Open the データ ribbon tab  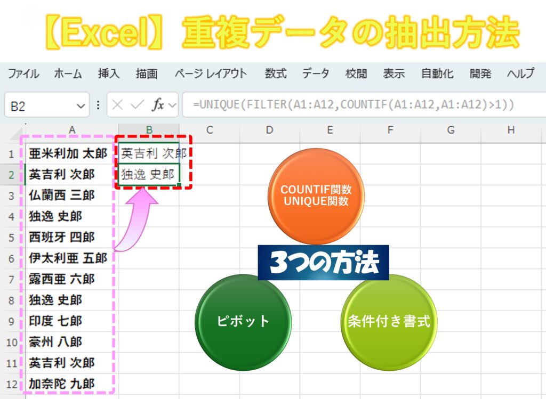(x=316, y=74)
